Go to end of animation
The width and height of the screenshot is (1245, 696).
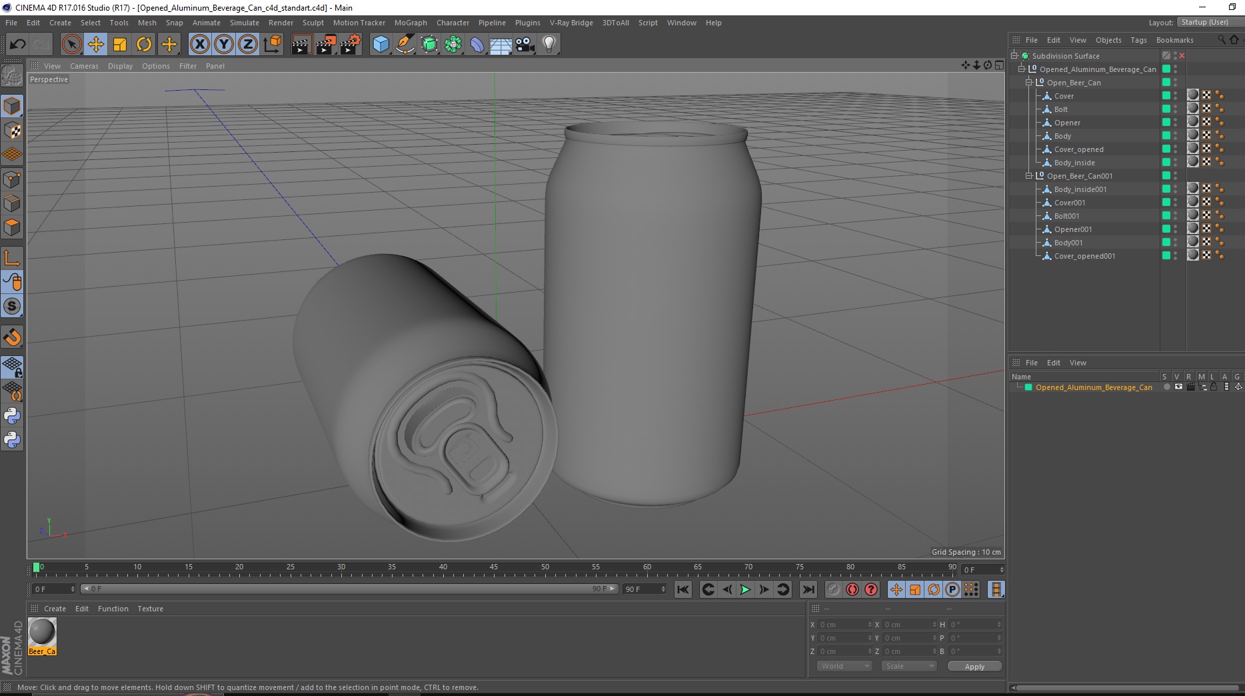tap(808, 589)
